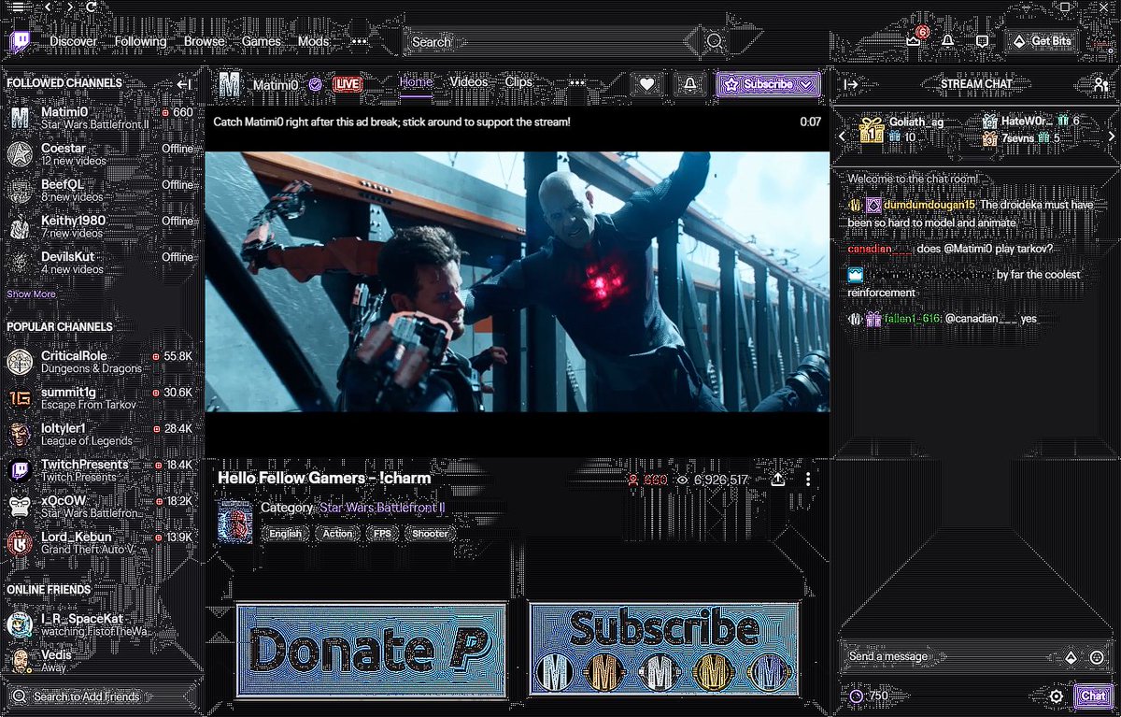Open whispers chat bubble icon

point(982,41)
